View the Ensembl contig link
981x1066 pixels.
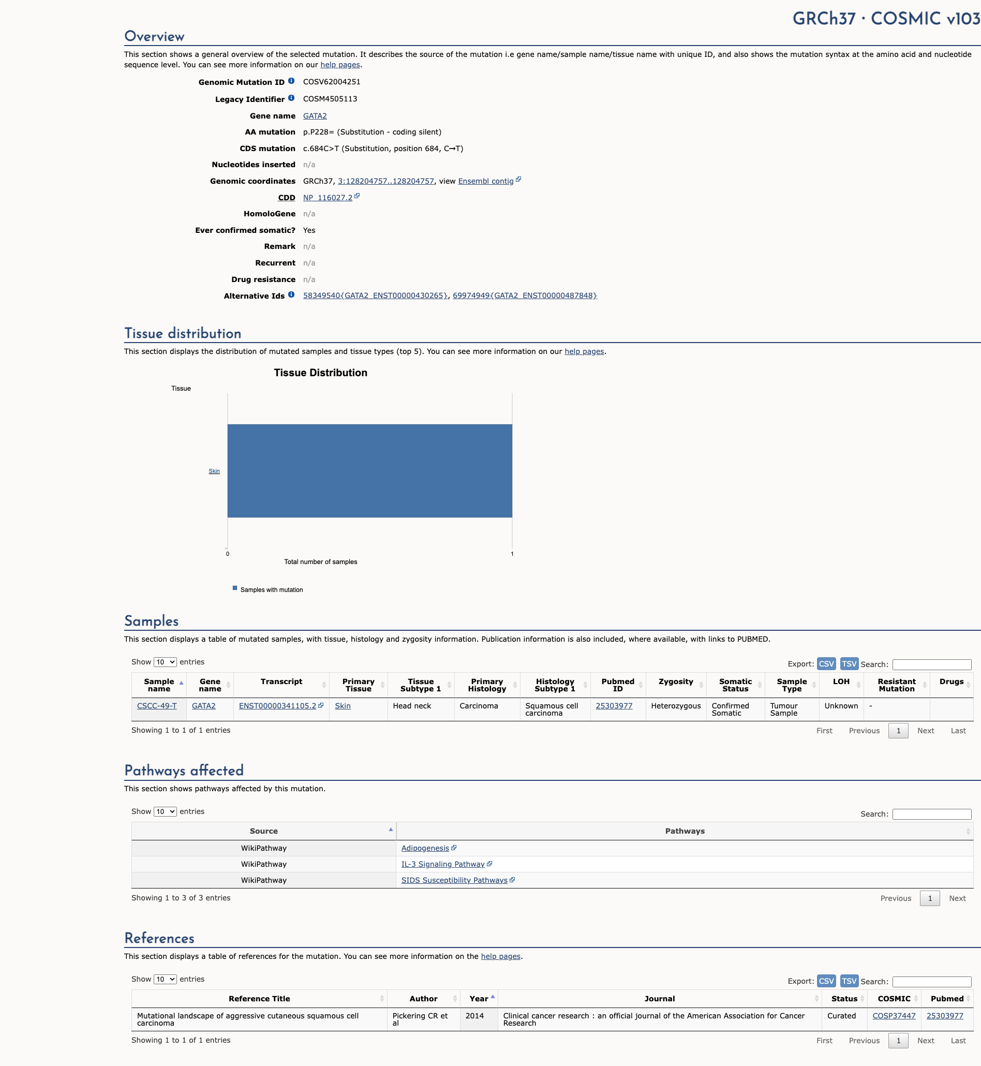pos(486,181)
